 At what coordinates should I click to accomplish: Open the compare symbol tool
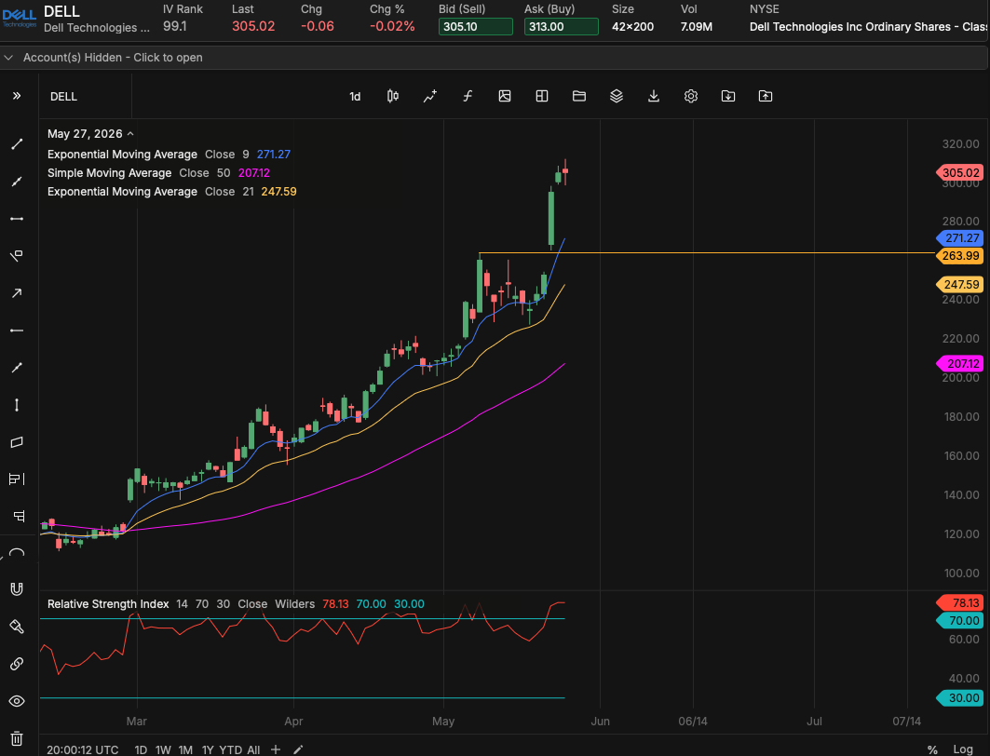pyautogui.click(x=430, y=96)
